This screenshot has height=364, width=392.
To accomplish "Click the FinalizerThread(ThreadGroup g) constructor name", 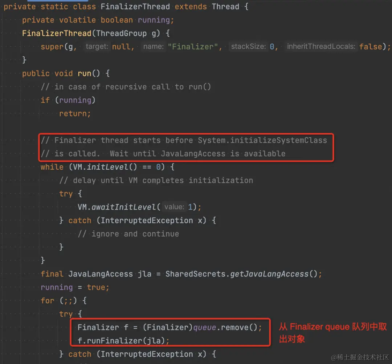I will pyautogui.click(x=57, y=33).
